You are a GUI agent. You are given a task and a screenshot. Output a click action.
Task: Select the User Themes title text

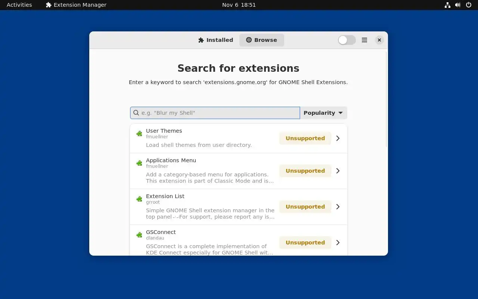pyautogui.click(x=164, y=131)
